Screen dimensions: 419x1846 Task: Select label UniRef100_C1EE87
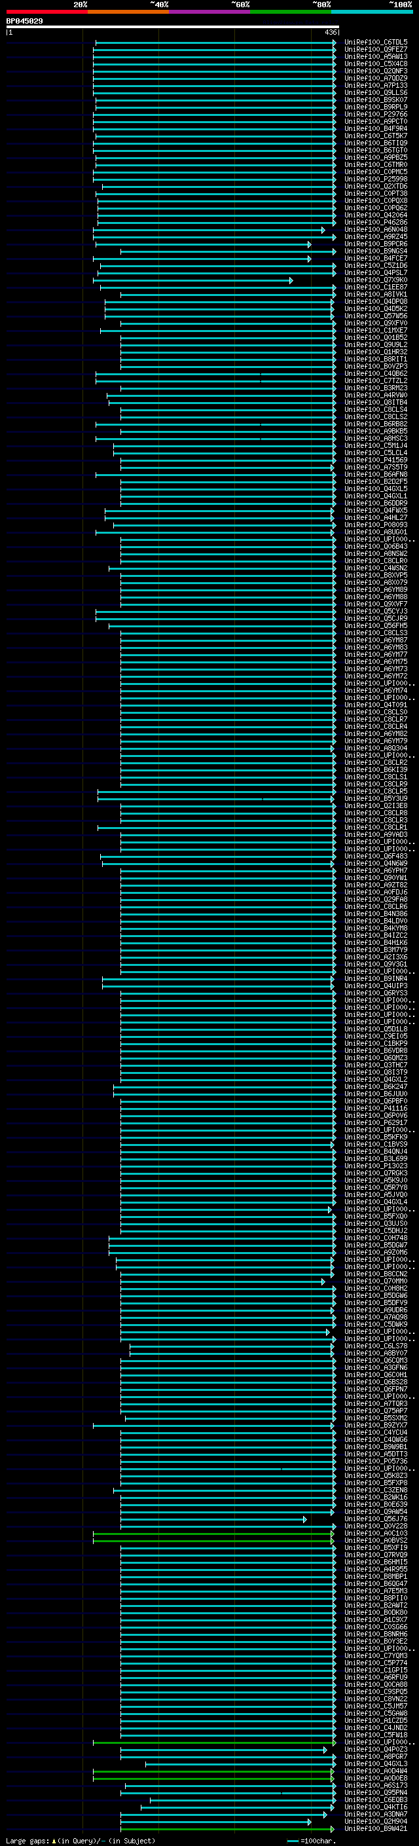[x=375, y=287]
